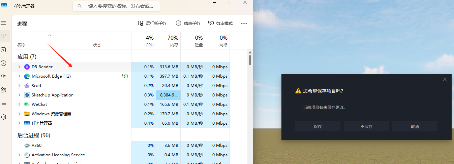Open the Services sidebar icon

coord(4,117)
